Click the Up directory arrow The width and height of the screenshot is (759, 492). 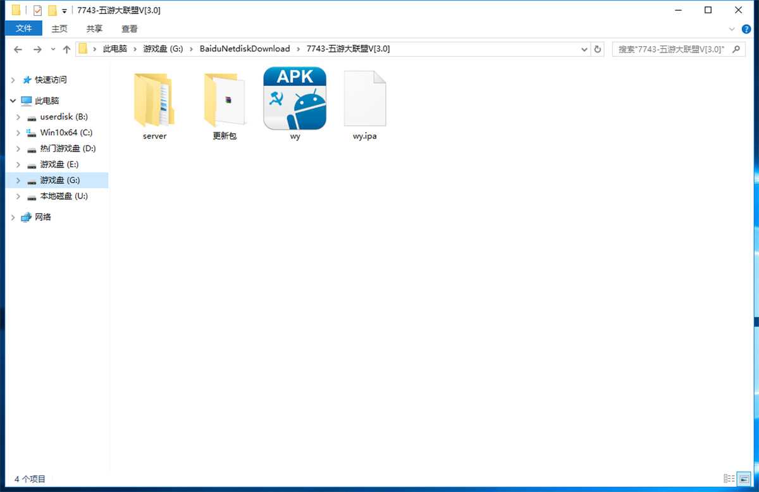click(66, 49)
